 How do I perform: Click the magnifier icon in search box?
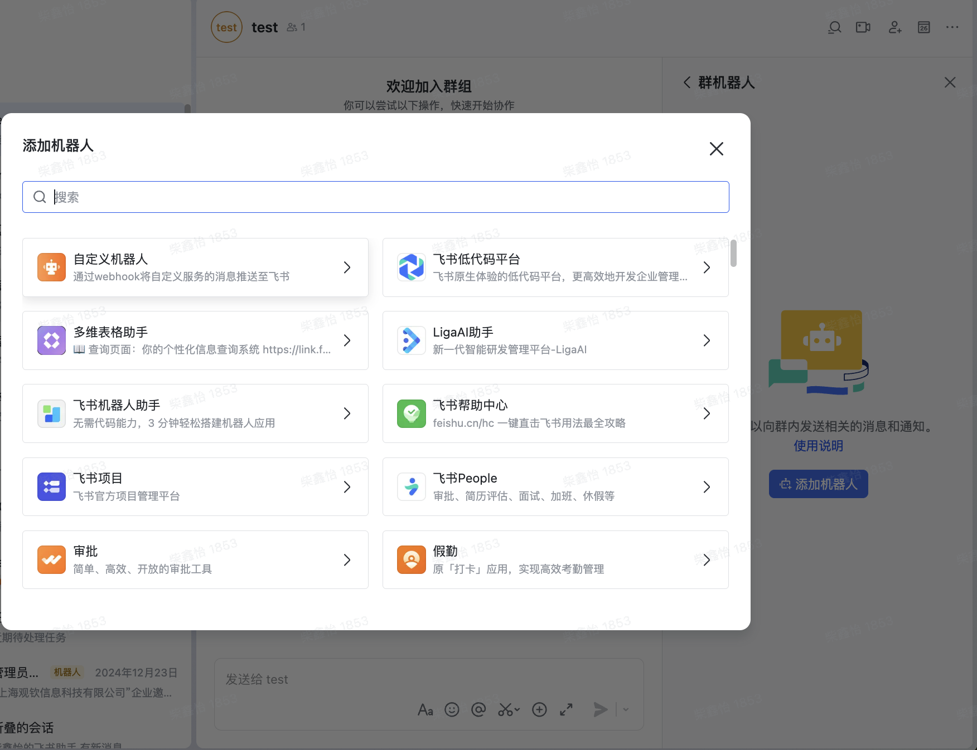click(40, 197)
